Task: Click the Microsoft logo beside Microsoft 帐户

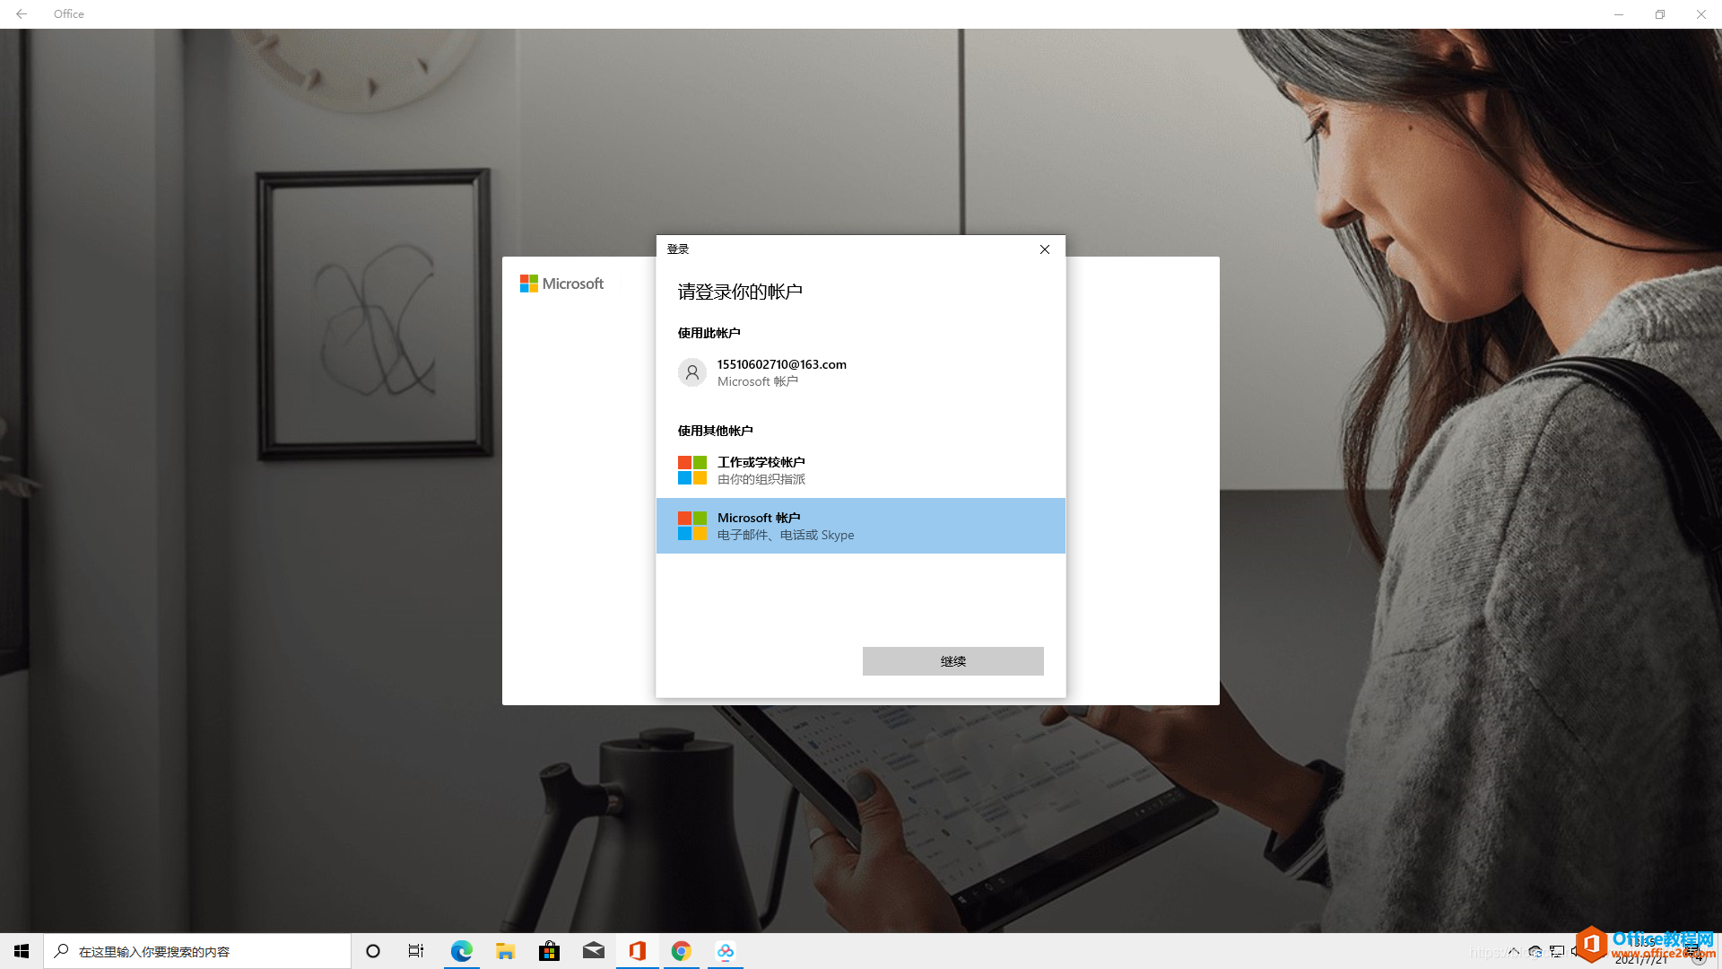Action: point(691,526)
